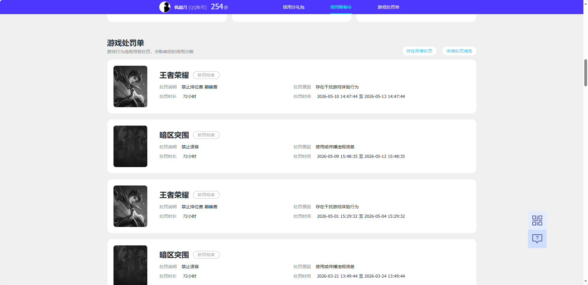Click the 存在异常处罚 button
Screen dimensions: 588x285
419,51
